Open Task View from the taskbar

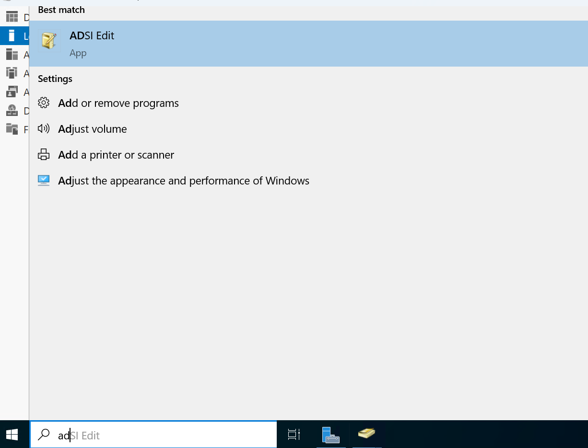(294, 435)
